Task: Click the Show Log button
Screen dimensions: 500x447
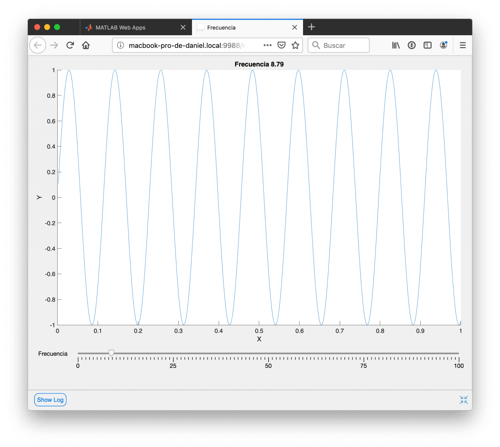Action: 50,400
